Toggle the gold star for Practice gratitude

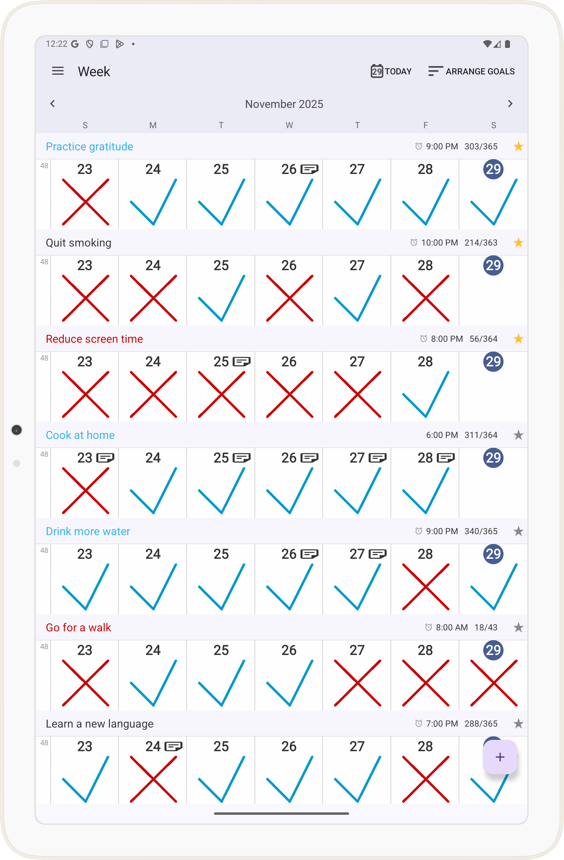pyautogui.click(x=518, y=146)
